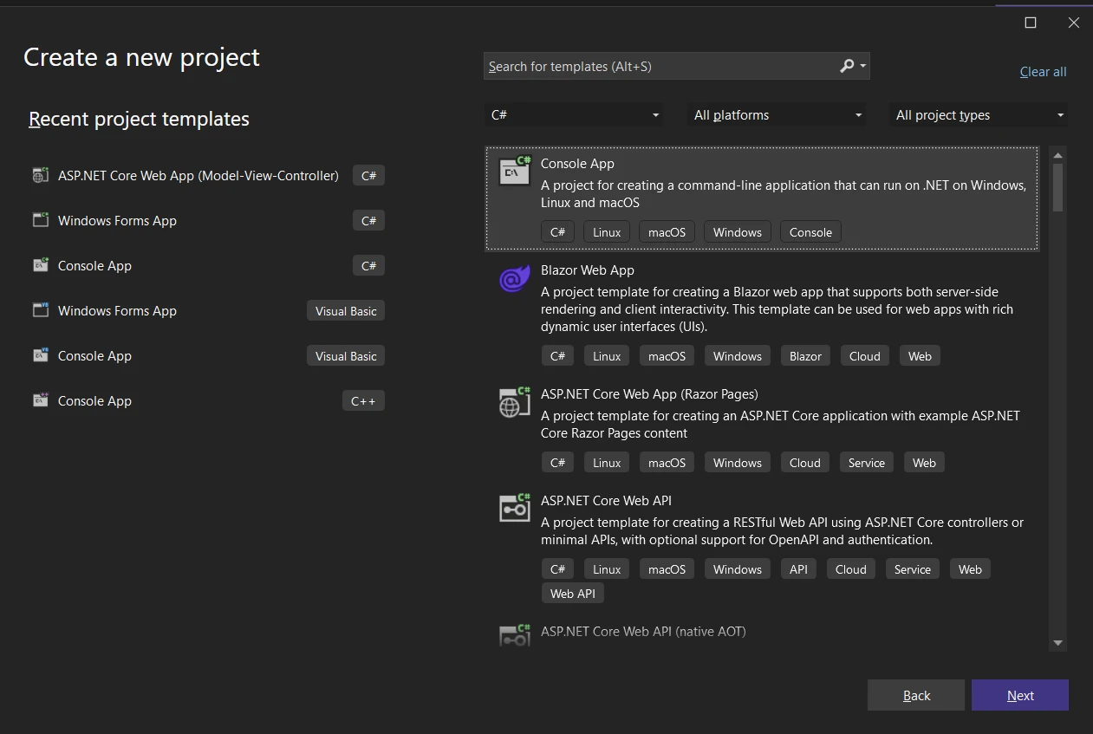Click the template list scroll down arrow
This screenshot has width=1093, height=734.
pyautogui.click(x=1057, y=643)
